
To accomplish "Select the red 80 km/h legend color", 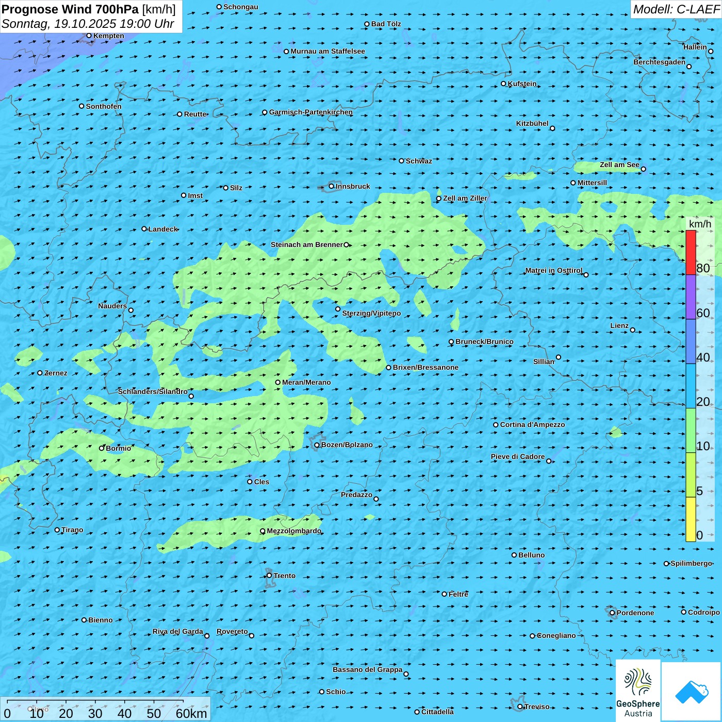I will click(x=691, y=253).
